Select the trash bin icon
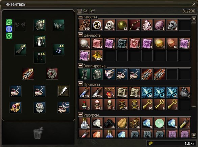 pyautogui.click(x=38, y=133)
